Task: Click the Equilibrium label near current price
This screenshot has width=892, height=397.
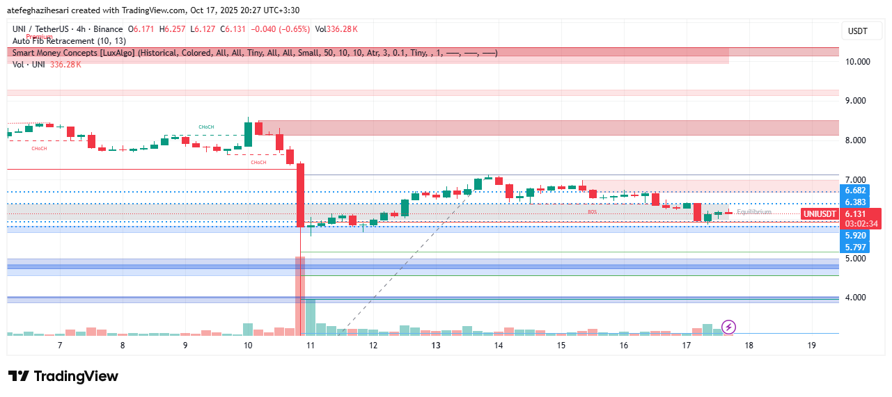Action: pos(754,211)
